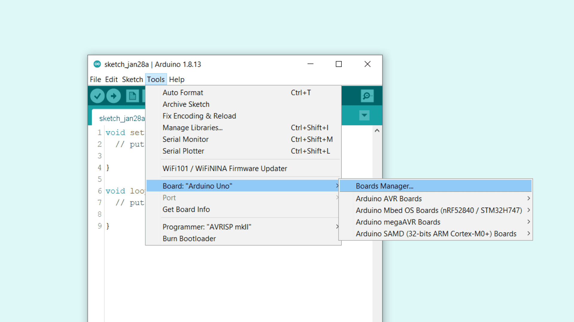The image size is (574, 322).
Task: Click the Upload arrow toolbar icon
Action: tap(114, 96)
